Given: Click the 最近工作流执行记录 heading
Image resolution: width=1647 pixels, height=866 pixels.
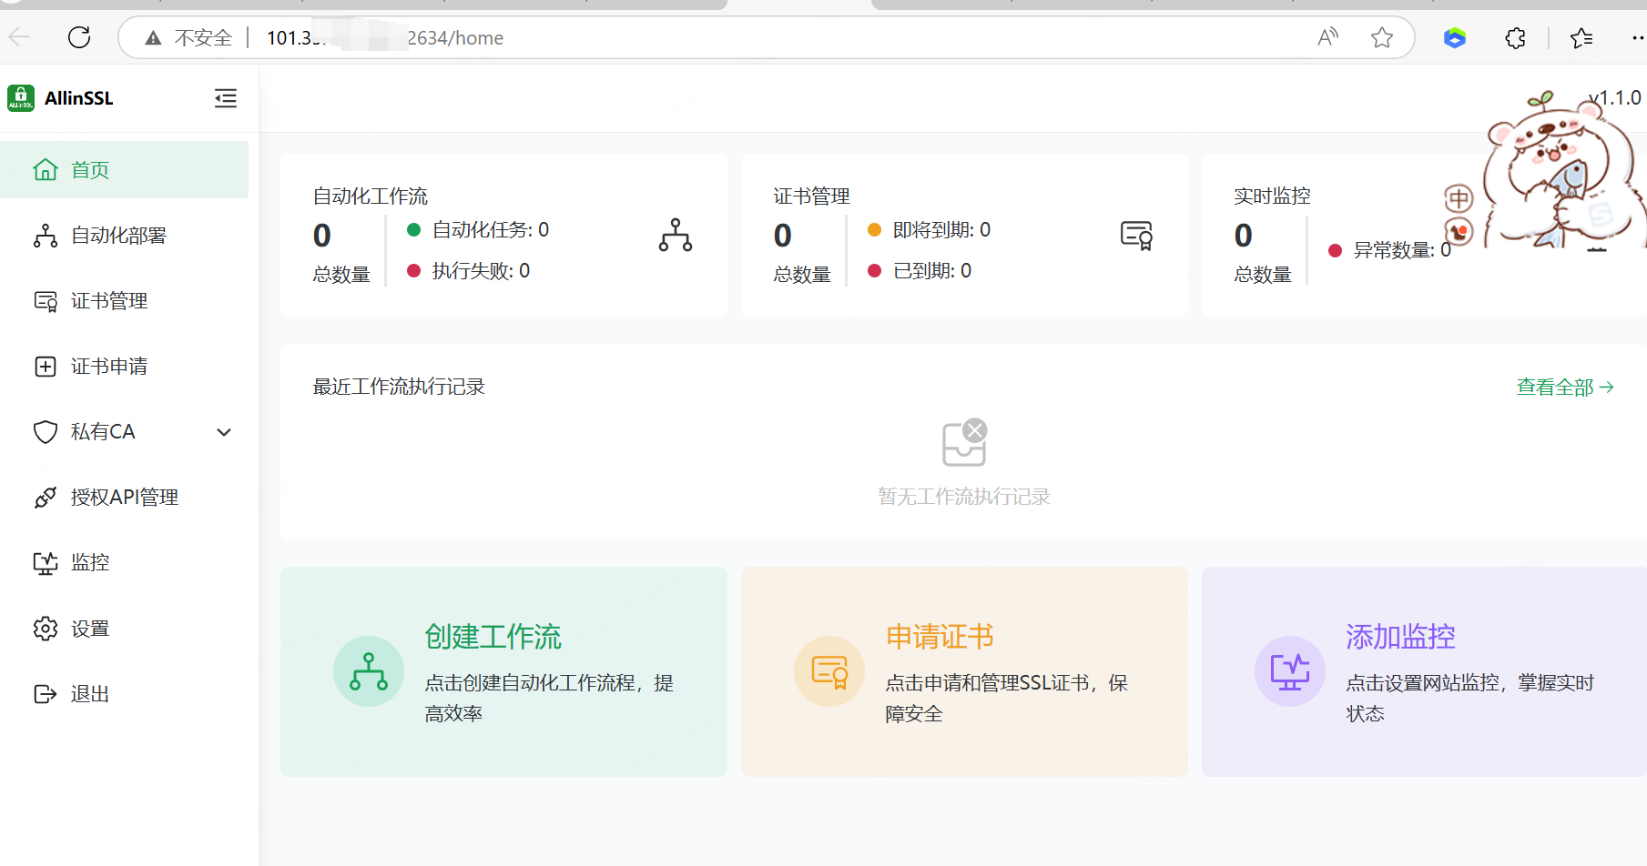Looking at the screenshot, I should point(399,387).
